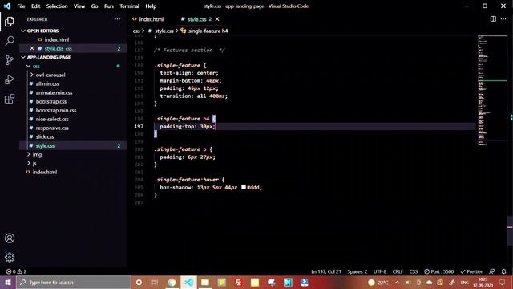Open bootstrap.css in the file tree
Screen dimensions: 513x289
[51, 102]
